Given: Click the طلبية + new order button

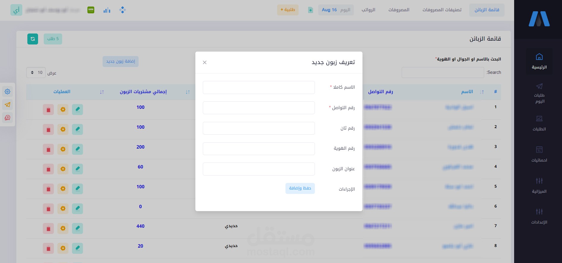Looking at the screenshot, I should pos(288,10).
